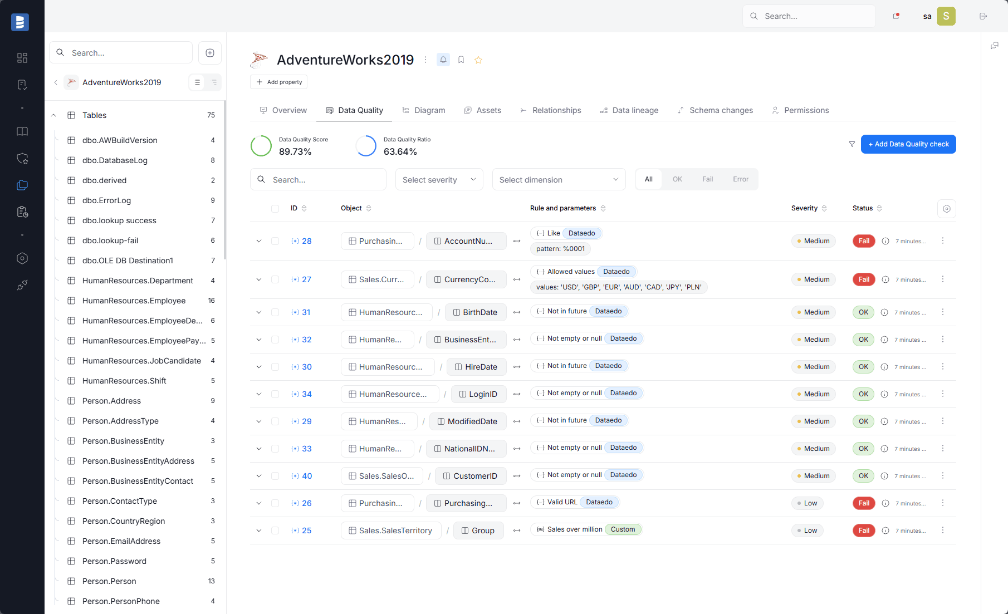The image size is (1008, 614).
Task: Switch the sidebar to tree view
Action: [214, 82]
